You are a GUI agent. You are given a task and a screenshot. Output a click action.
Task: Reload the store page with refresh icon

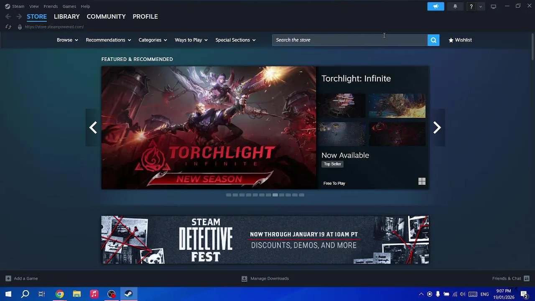pyautogui.click(x=8, y=27)
